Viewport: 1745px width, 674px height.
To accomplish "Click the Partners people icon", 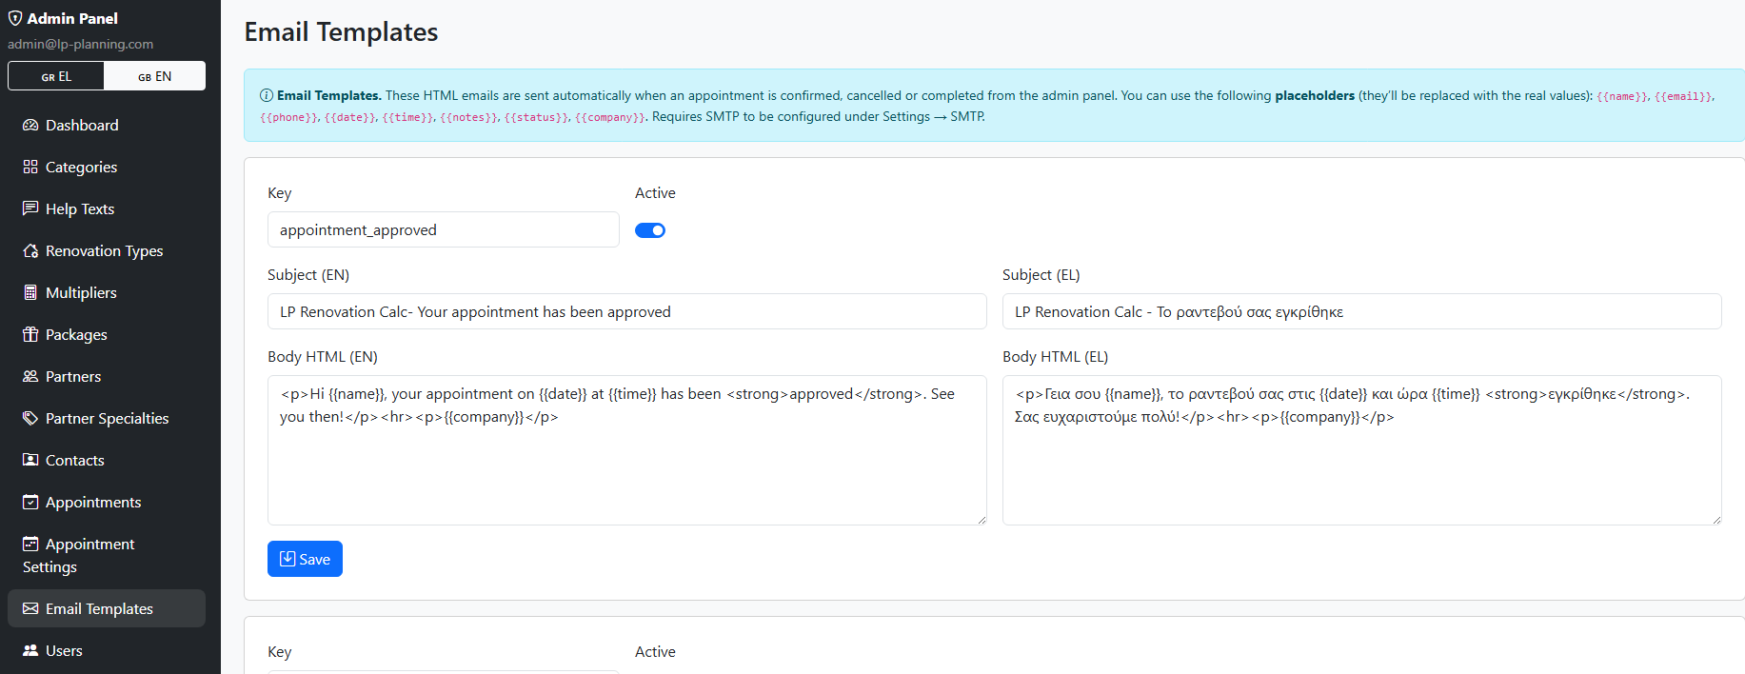I will point(30,376).
